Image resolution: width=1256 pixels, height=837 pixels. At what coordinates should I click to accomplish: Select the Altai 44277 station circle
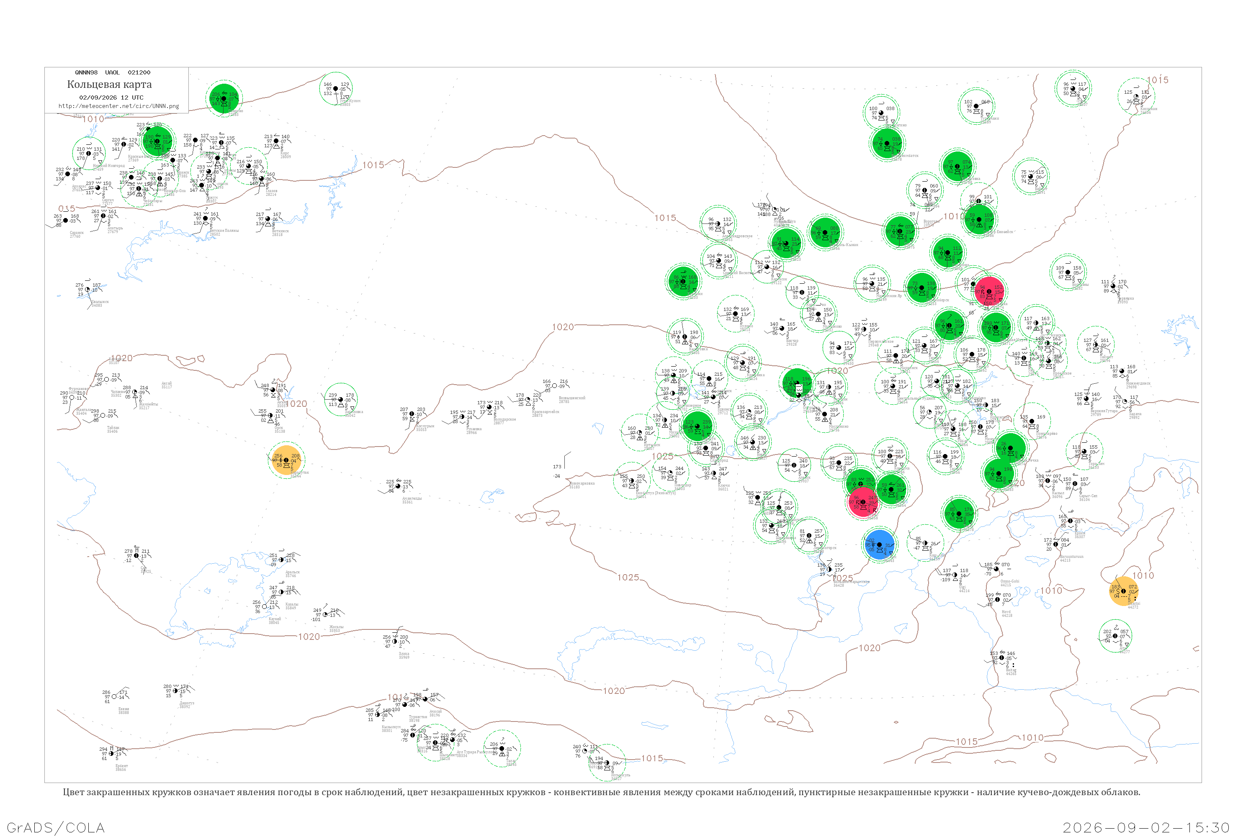[x=1115, y=636]
